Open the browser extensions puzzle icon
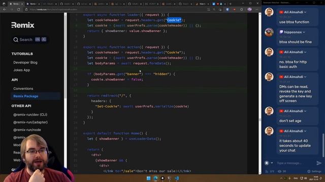 click(x=242, y=10)
